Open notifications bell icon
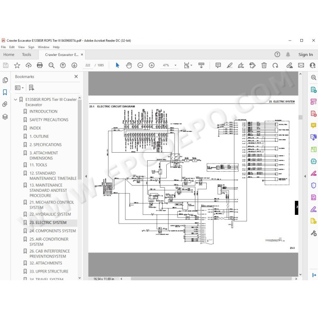This screenshot has width=318, height=318. point(288,55)
